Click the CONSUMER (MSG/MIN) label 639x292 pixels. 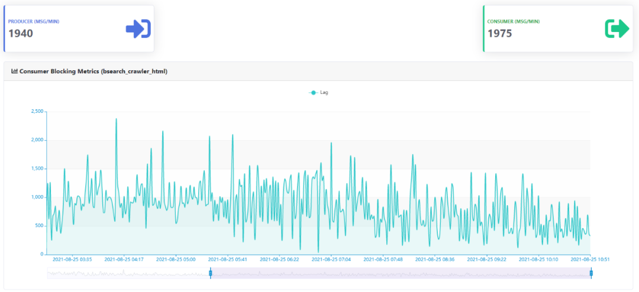pos(514,21)
